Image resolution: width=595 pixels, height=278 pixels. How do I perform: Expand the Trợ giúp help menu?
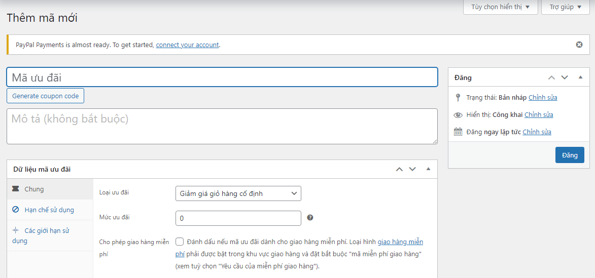coord(565,7)
